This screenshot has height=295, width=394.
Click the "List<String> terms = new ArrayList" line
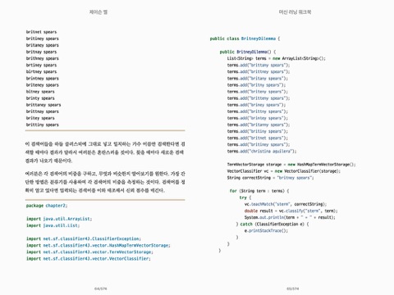pyautogui.click(x=277, y=58)
